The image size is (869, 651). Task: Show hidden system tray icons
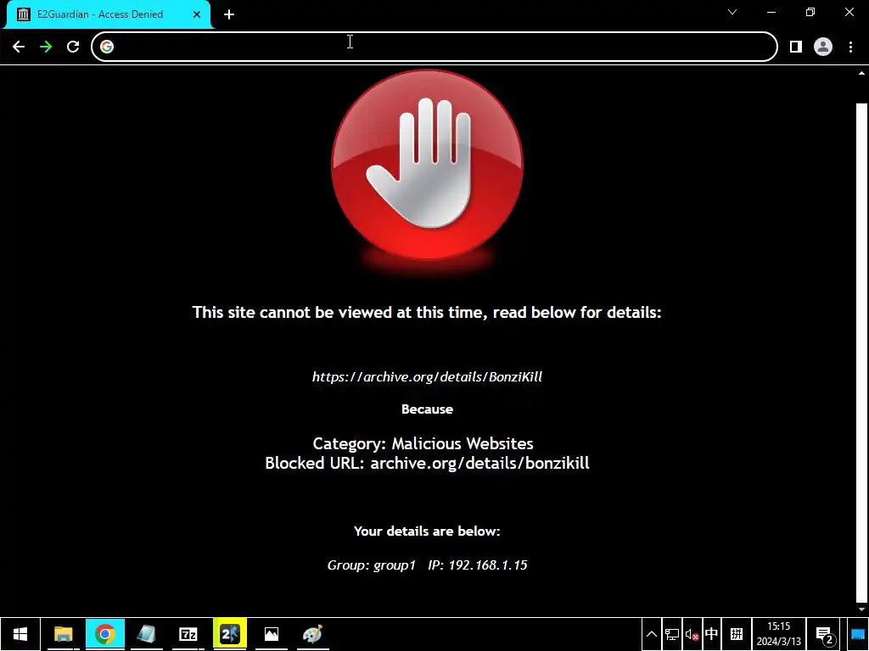(x=652, y=634)
